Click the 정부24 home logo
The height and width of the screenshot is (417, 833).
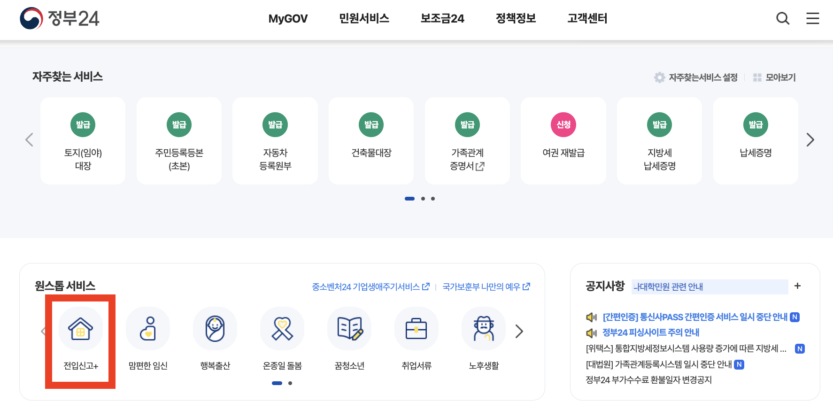[60, 18]
